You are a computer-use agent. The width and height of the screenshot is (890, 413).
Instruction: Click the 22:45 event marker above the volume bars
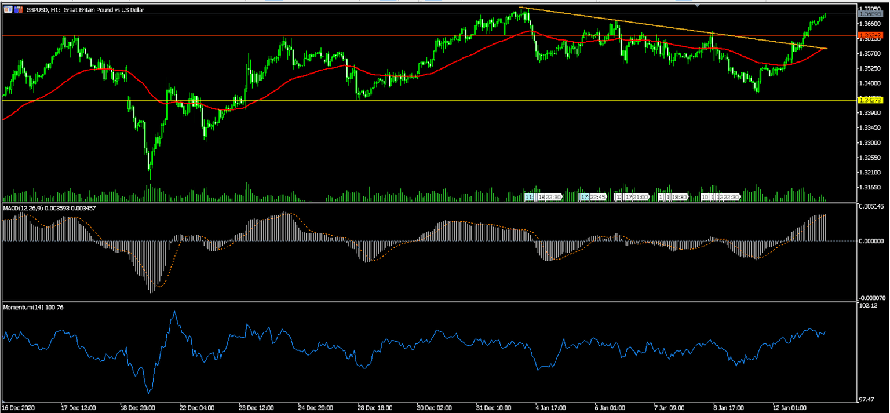(599, 197)
